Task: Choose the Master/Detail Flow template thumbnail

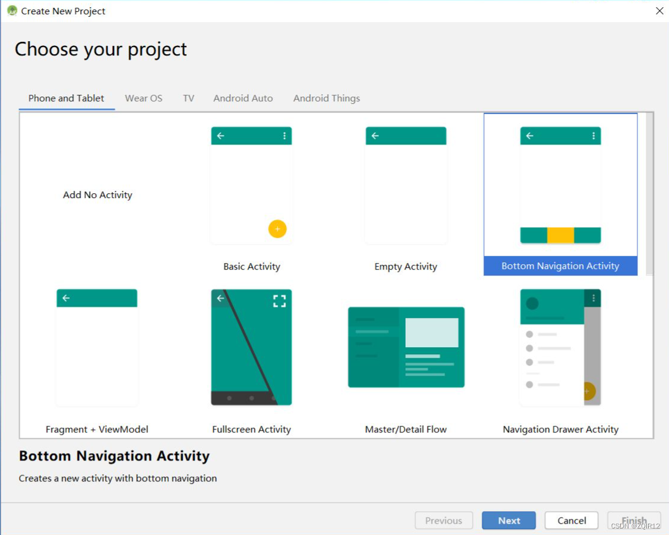Action: (x=406, y=347)
